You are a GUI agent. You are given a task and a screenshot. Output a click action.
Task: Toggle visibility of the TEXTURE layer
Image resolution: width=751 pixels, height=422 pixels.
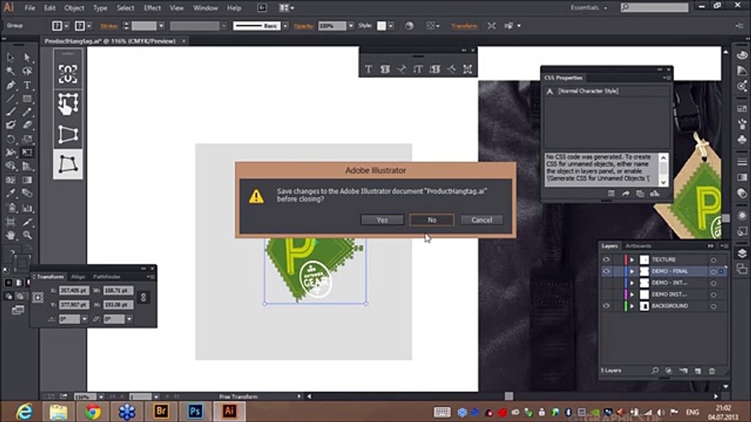pyautogui.click(x=606, y=260)
